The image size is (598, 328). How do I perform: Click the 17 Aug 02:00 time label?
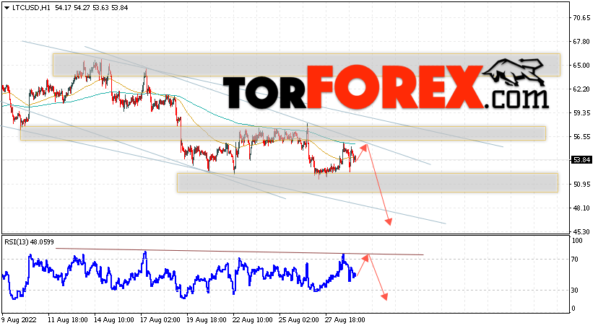[160, 320]
